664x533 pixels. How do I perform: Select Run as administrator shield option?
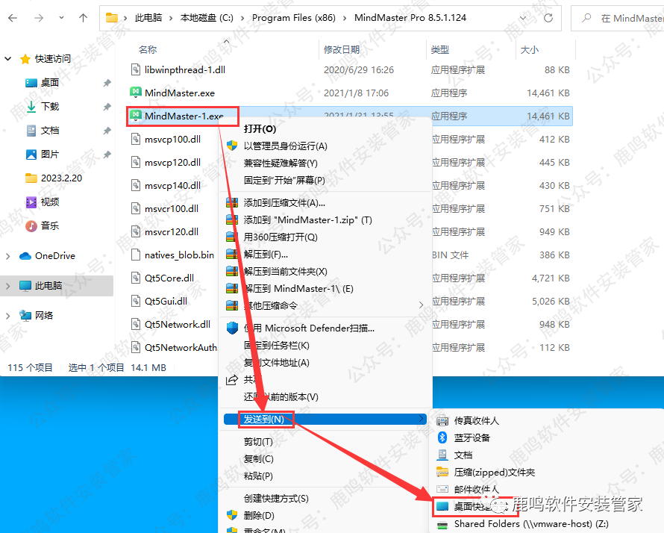click(285, 146)
